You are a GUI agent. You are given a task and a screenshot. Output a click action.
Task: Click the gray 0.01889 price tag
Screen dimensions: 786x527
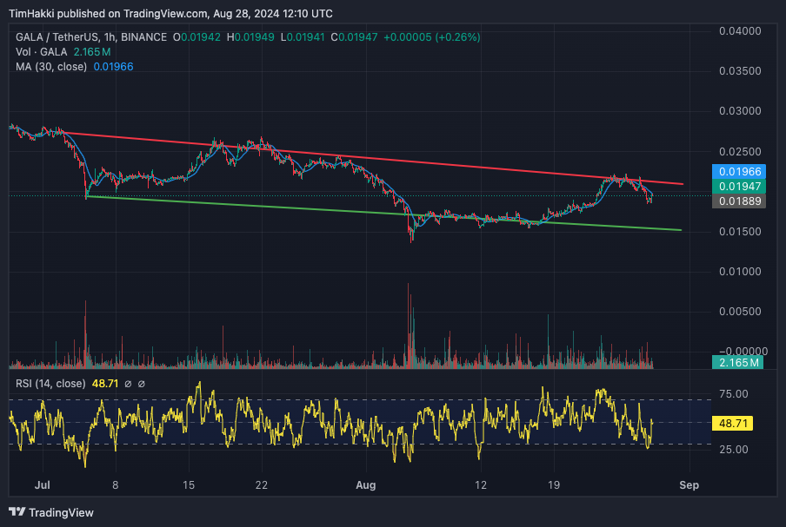tap(736, 201)
